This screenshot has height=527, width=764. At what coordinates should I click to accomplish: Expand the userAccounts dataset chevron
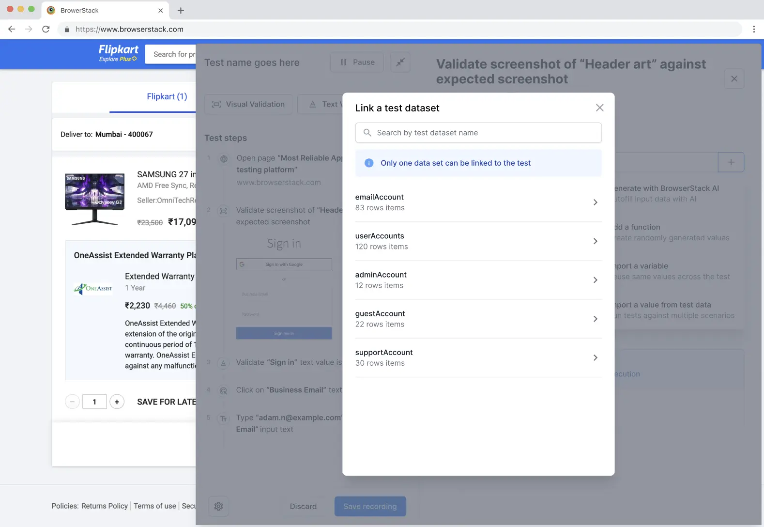pyautogui.click(x=595, y=241)
